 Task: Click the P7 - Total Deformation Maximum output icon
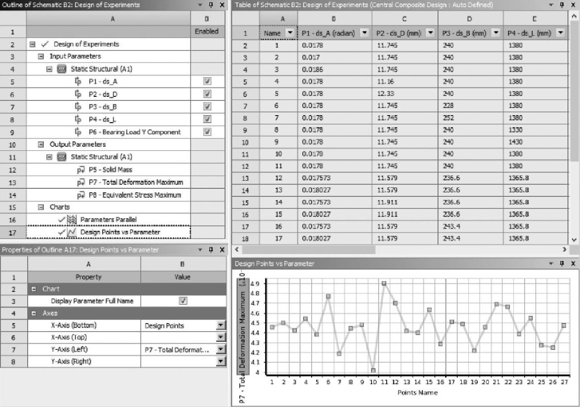click(81, 182)
